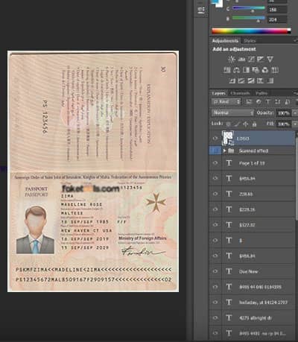Switch to the Styles tab
The height and width of the screenshot is (342, 298).
[250, 41]
